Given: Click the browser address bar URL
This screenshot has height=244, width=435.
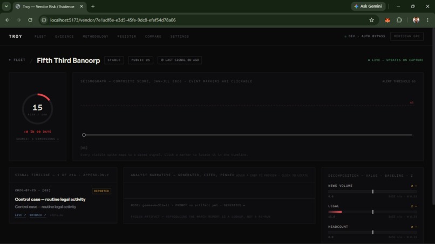Looking at the screenshot, I should [113, 20].
